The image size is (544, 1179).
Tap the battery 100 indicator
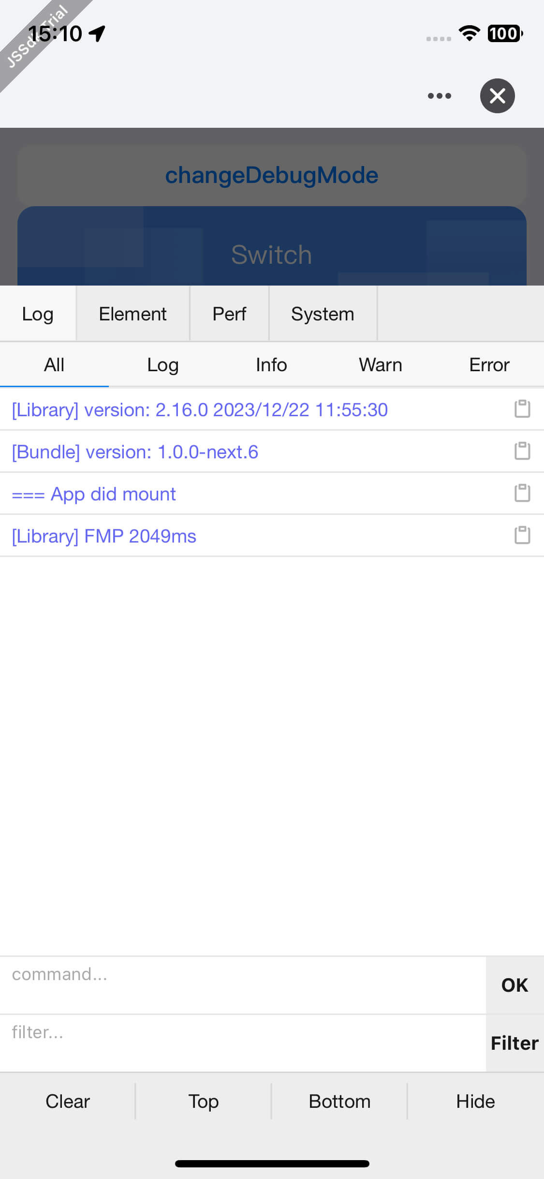[505, 33]
